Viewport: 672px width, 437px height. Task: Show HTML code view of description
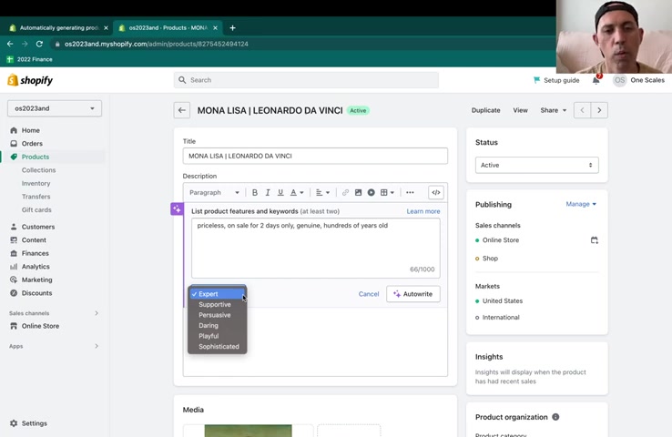[x=436, y=193]
